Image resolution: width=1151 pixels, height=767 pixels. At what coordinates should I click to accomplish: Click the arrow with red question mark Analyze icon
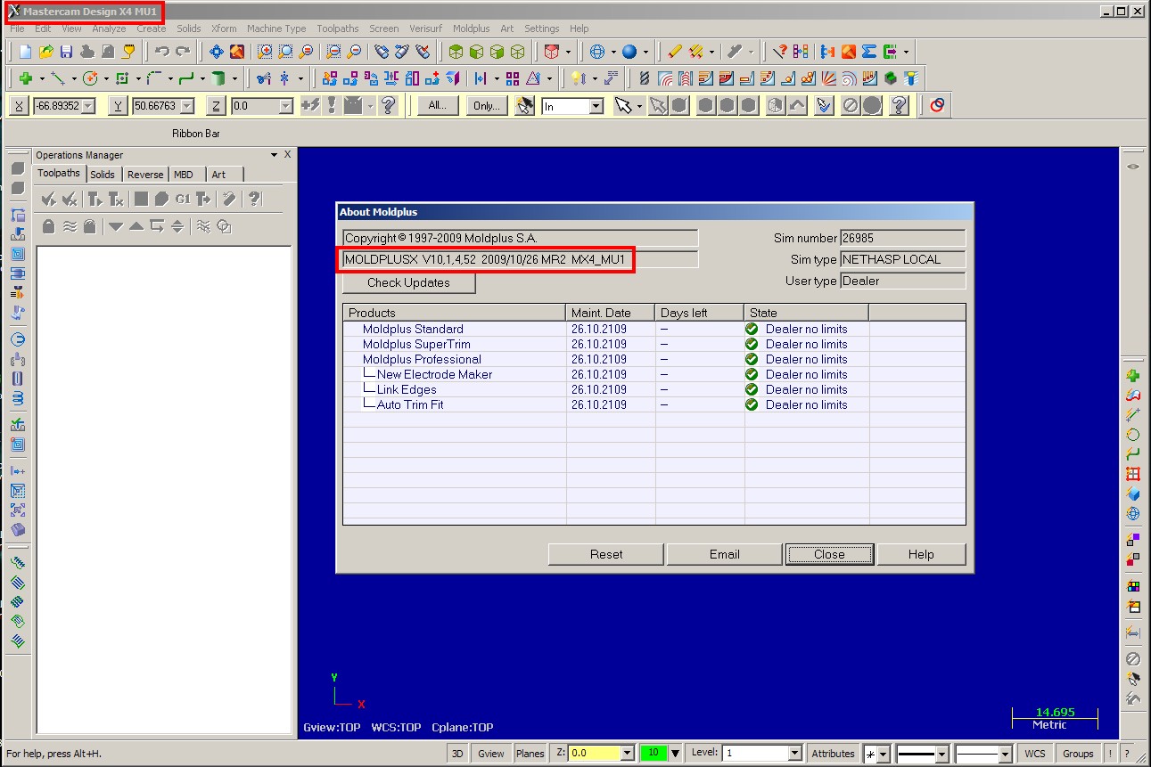pos(780,52)
